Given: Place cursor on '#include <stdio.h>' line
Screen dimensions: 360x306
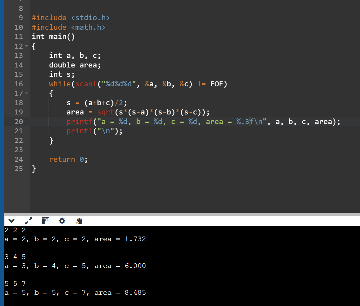Looking at the screenshot, I should pyautogui.click(x=71, y=18).
